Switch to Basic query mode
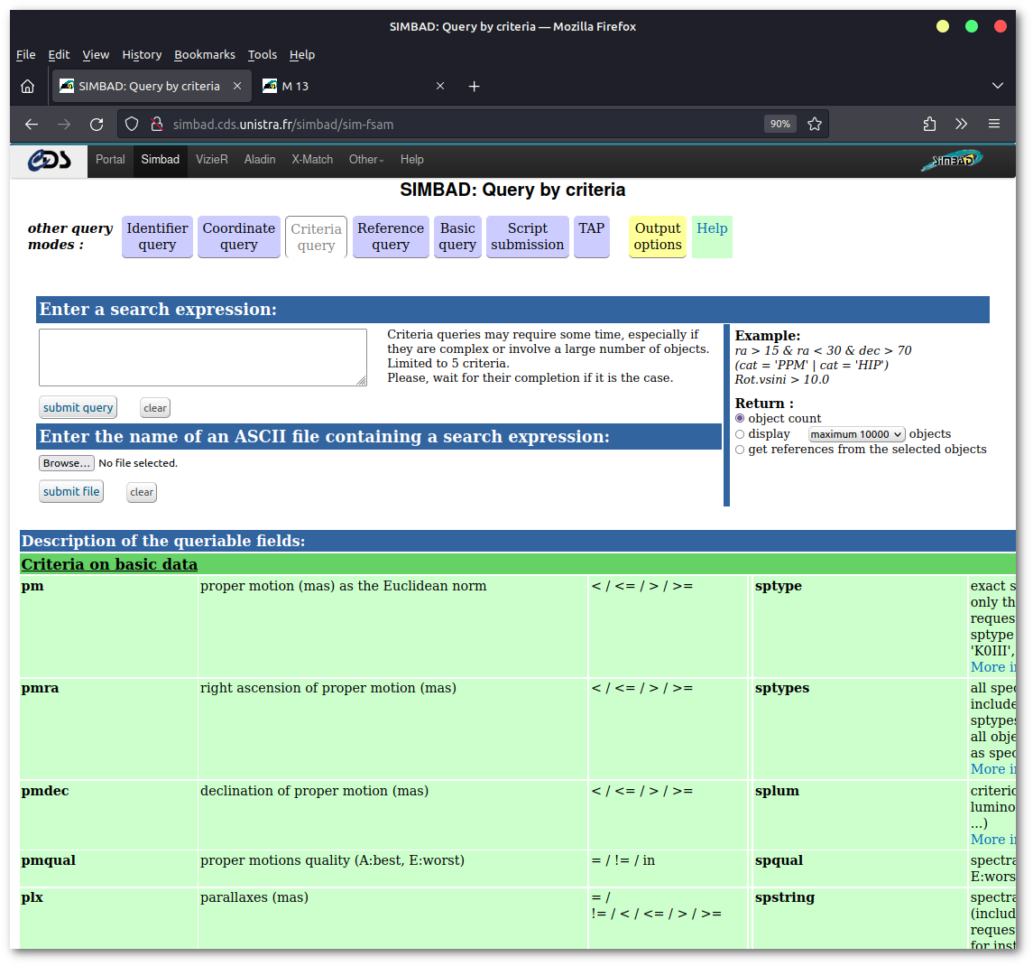1033x966 pixels. tap(458, 237)
